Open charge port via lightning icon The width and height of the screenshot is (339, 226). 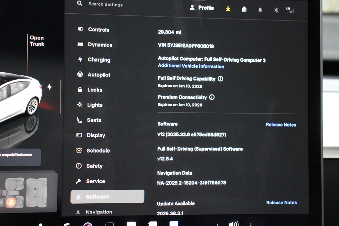pyautogui.click(x=49, y=87)
